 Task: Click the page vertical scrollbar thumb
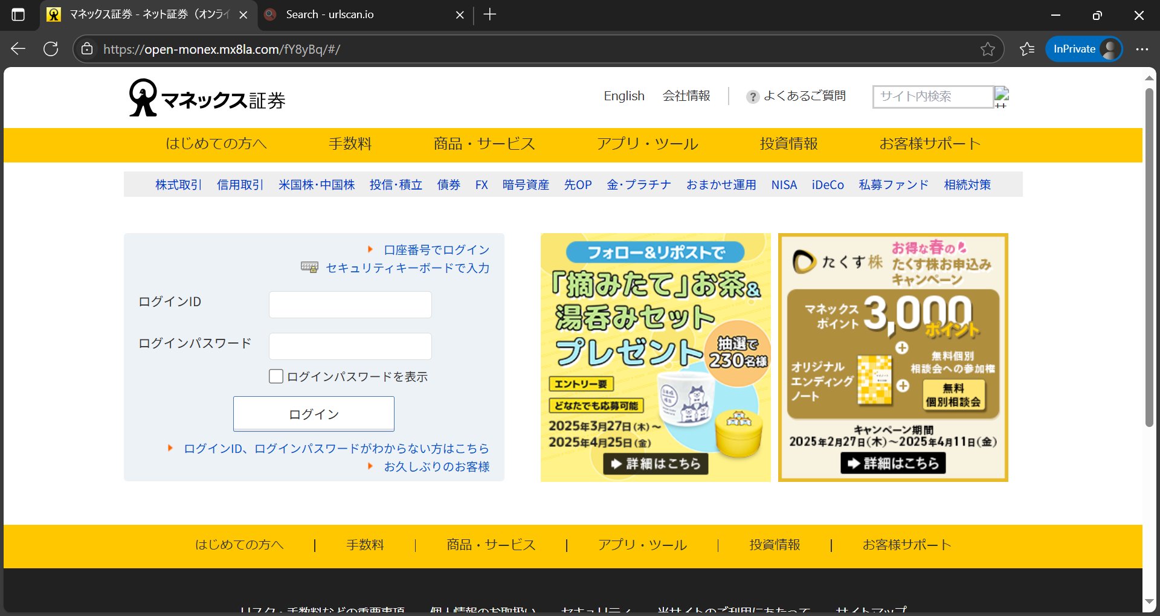coord(1149,258)
